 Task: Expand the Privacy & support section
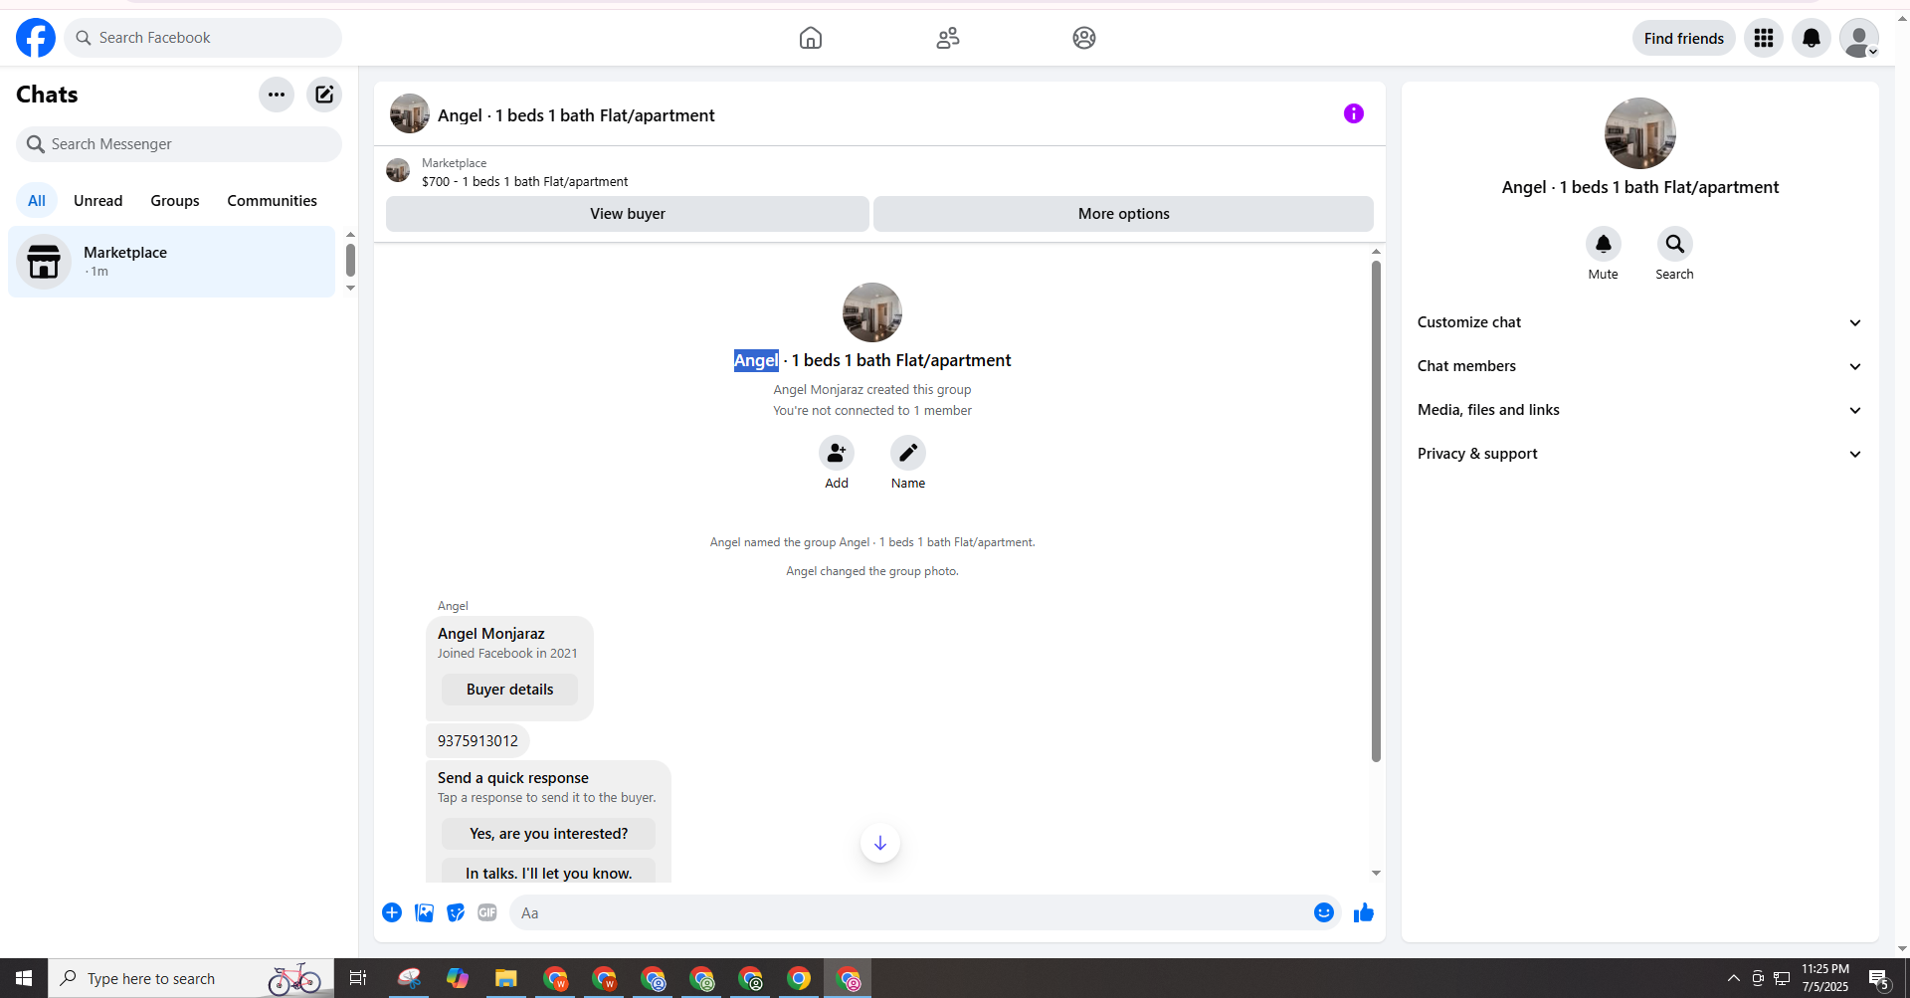(1640, 454)
